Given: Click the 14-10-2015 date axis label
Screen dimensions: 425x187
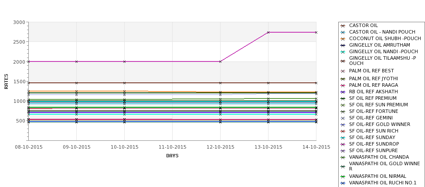Looking at the screenshot, I should coord(316,147).
